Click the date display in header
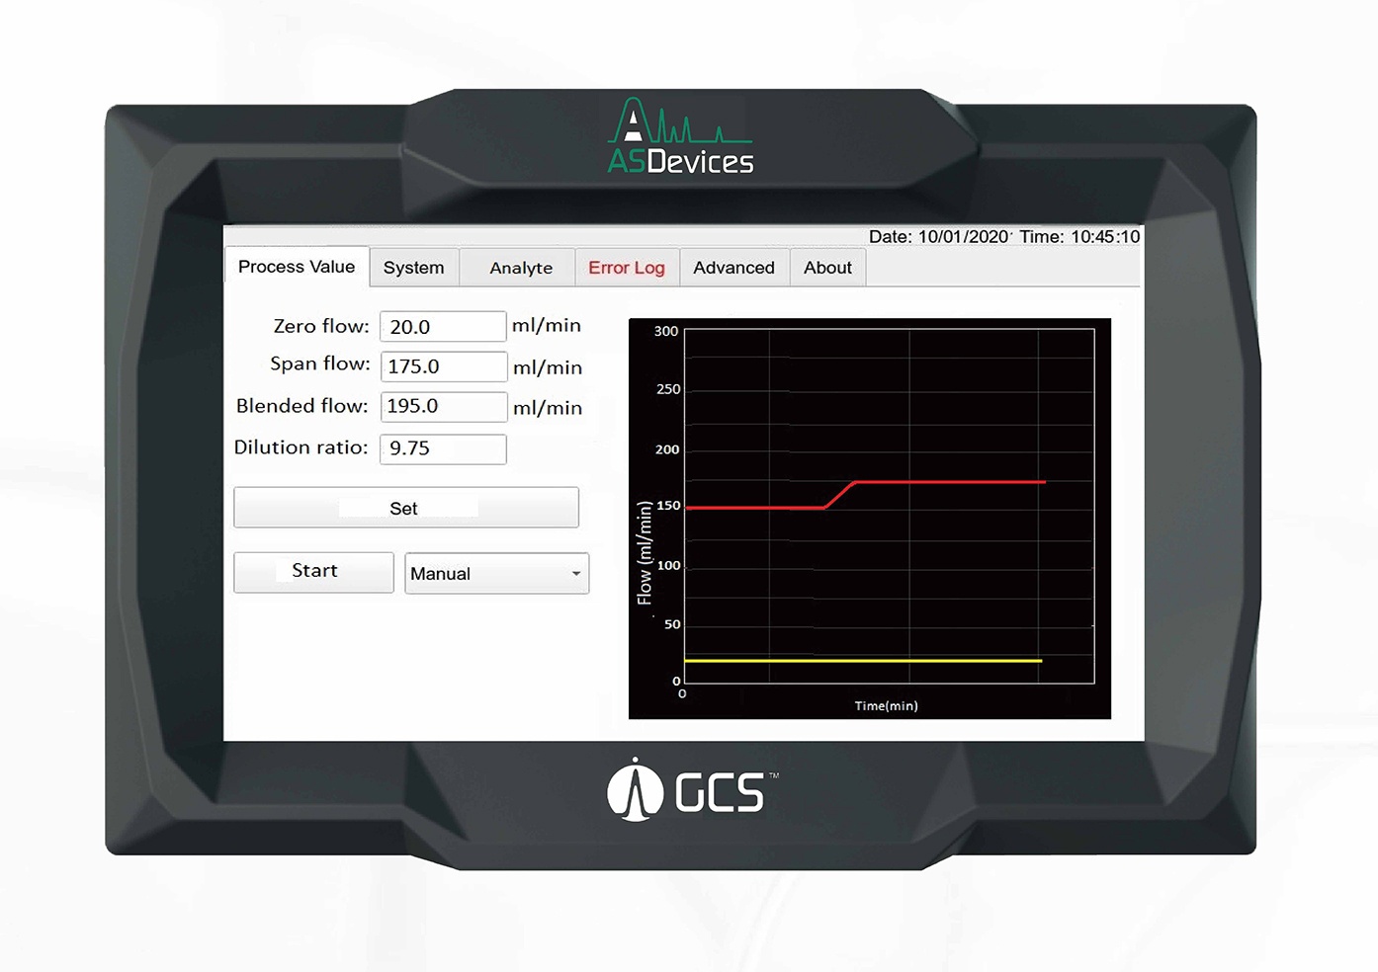This screenshot has width=1378, height=972. click(937, 237)
